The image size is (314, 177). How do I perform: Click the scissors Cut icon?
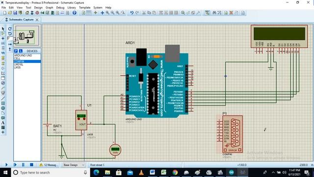pos(144,13)
